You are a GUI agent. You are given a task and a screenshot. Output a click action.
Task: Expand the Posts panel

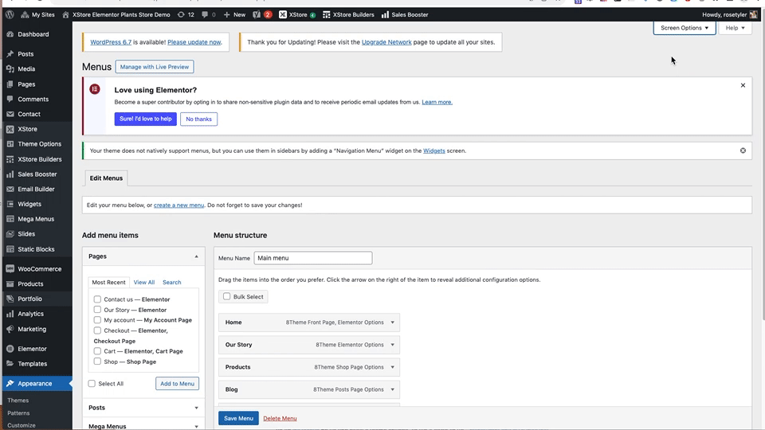(197, 408)
